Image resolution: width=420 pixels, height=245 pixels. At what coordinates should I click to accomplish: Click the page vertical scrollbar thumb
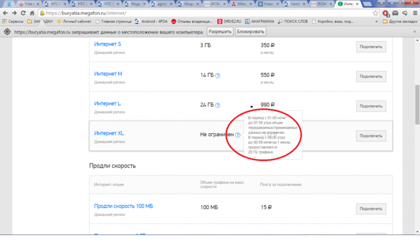(417, 105)
